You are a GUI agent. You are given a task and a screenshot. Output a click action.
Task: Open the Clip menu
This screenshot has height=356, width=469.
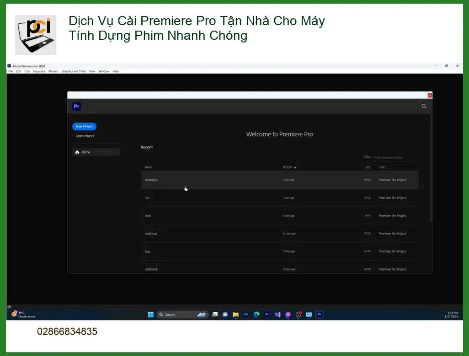coord(27,71)
